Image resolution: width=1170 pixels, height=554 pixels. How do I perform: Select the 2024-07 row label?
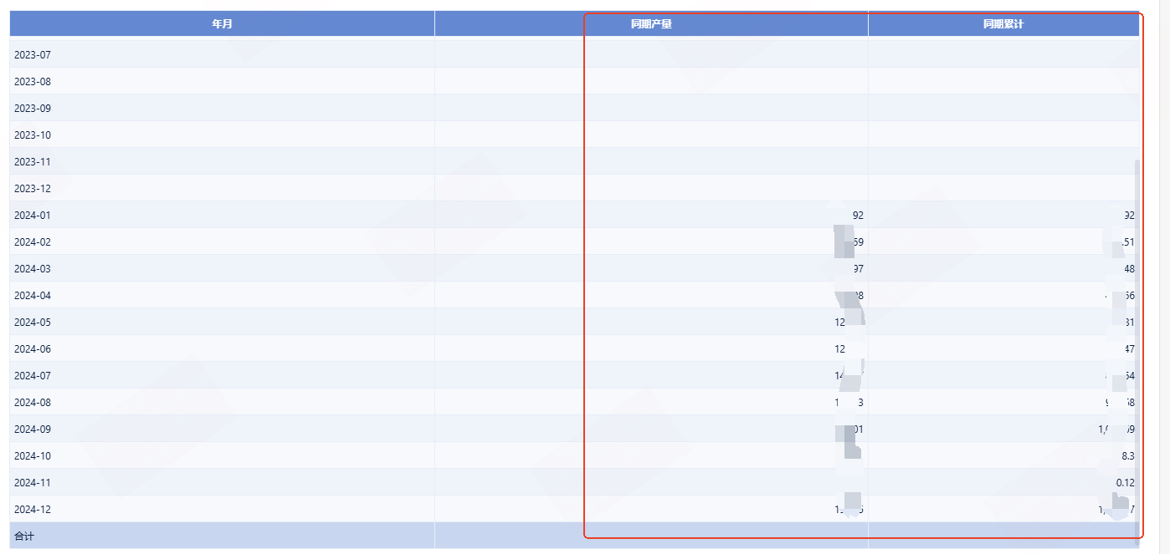point(33,376)
